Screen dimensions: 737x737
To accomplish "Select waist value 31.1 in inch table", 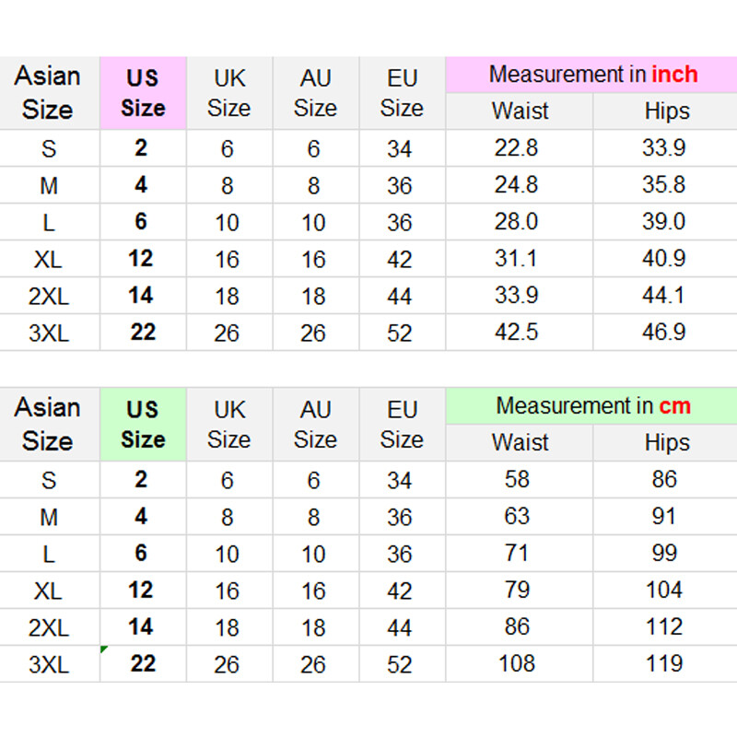I will (516, 259).
